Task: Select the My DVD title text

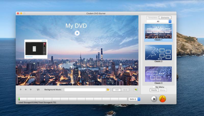Action: [76, 26]
